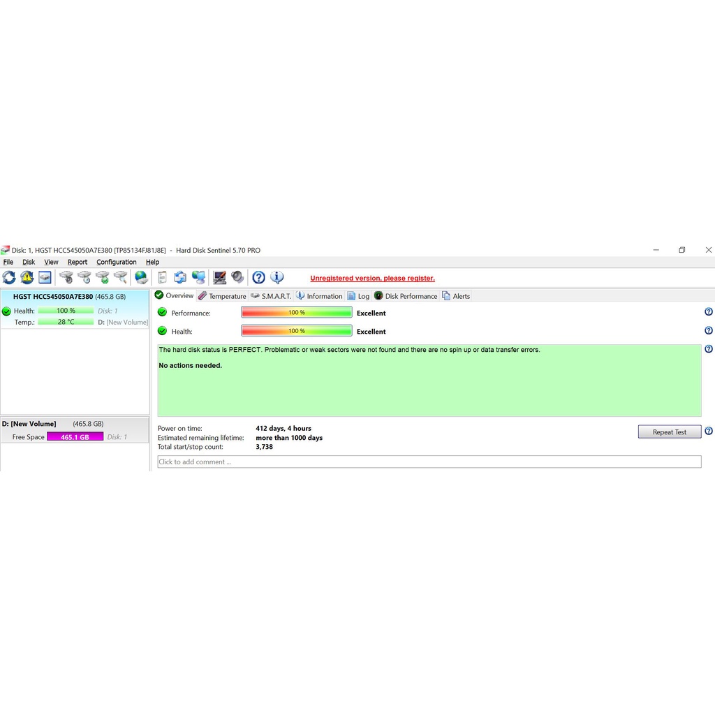The width and height of the screenshot is (715, 715).
Task: Click the two networked monitors toolbar icon
Action: pos(199,278)
